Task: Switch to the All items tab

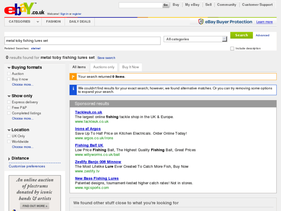Action: point(79,67)
